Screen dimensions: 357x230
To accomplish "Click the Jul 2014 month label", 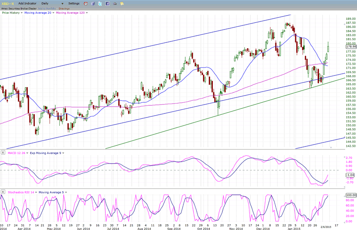I will [113, 229].
